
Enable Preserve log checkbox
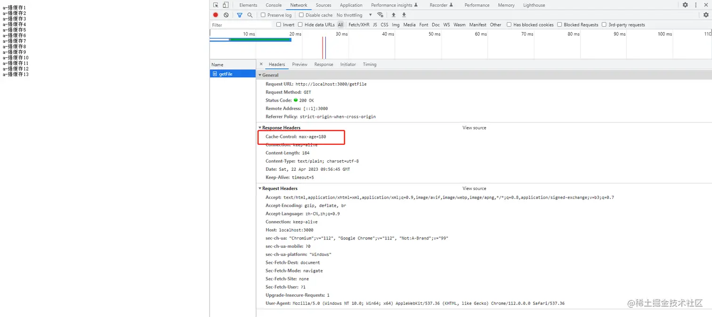[x=263, y=15]
